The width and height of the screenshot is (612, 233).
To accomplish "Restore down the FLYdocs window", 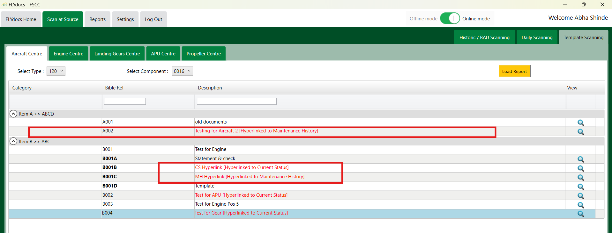I will pyautogui.click(x=584, y=4).
